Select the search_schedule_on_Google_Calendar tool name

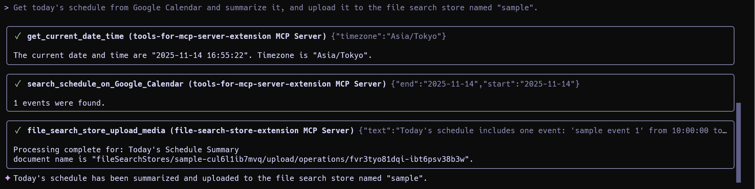[x=105, y=84]
